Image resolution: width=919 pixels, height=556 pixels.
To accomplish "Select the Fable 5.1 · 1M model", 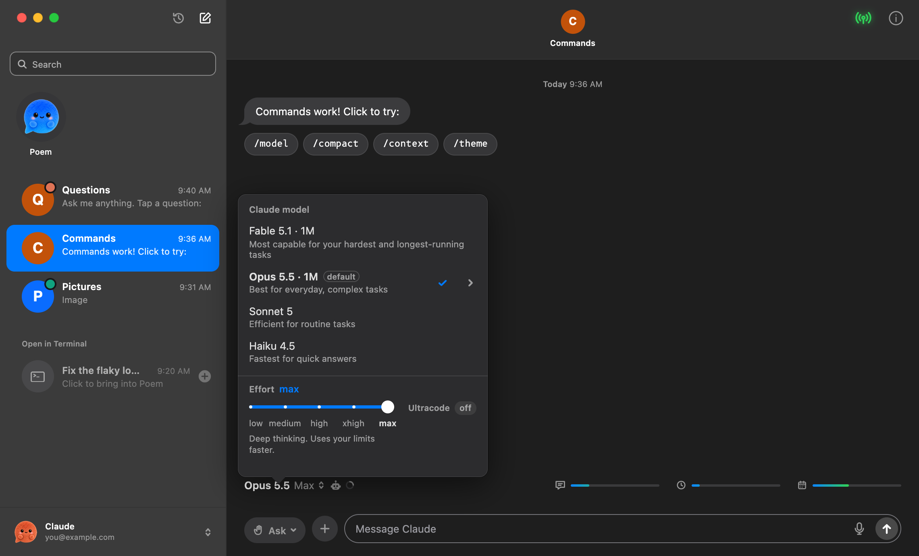I will [363, 242].
